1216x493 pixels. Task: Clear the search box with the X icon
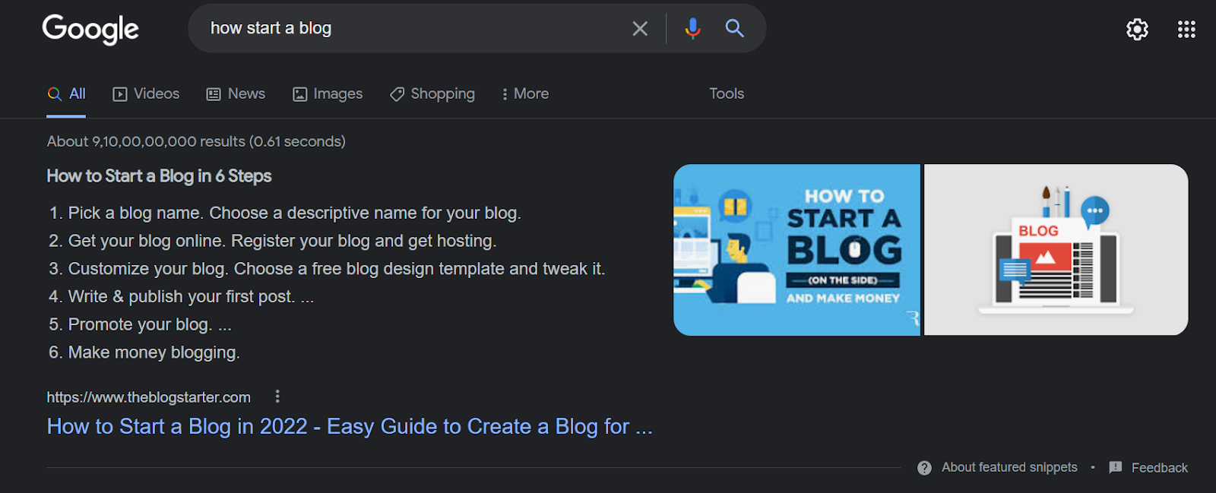pos(640,29)
